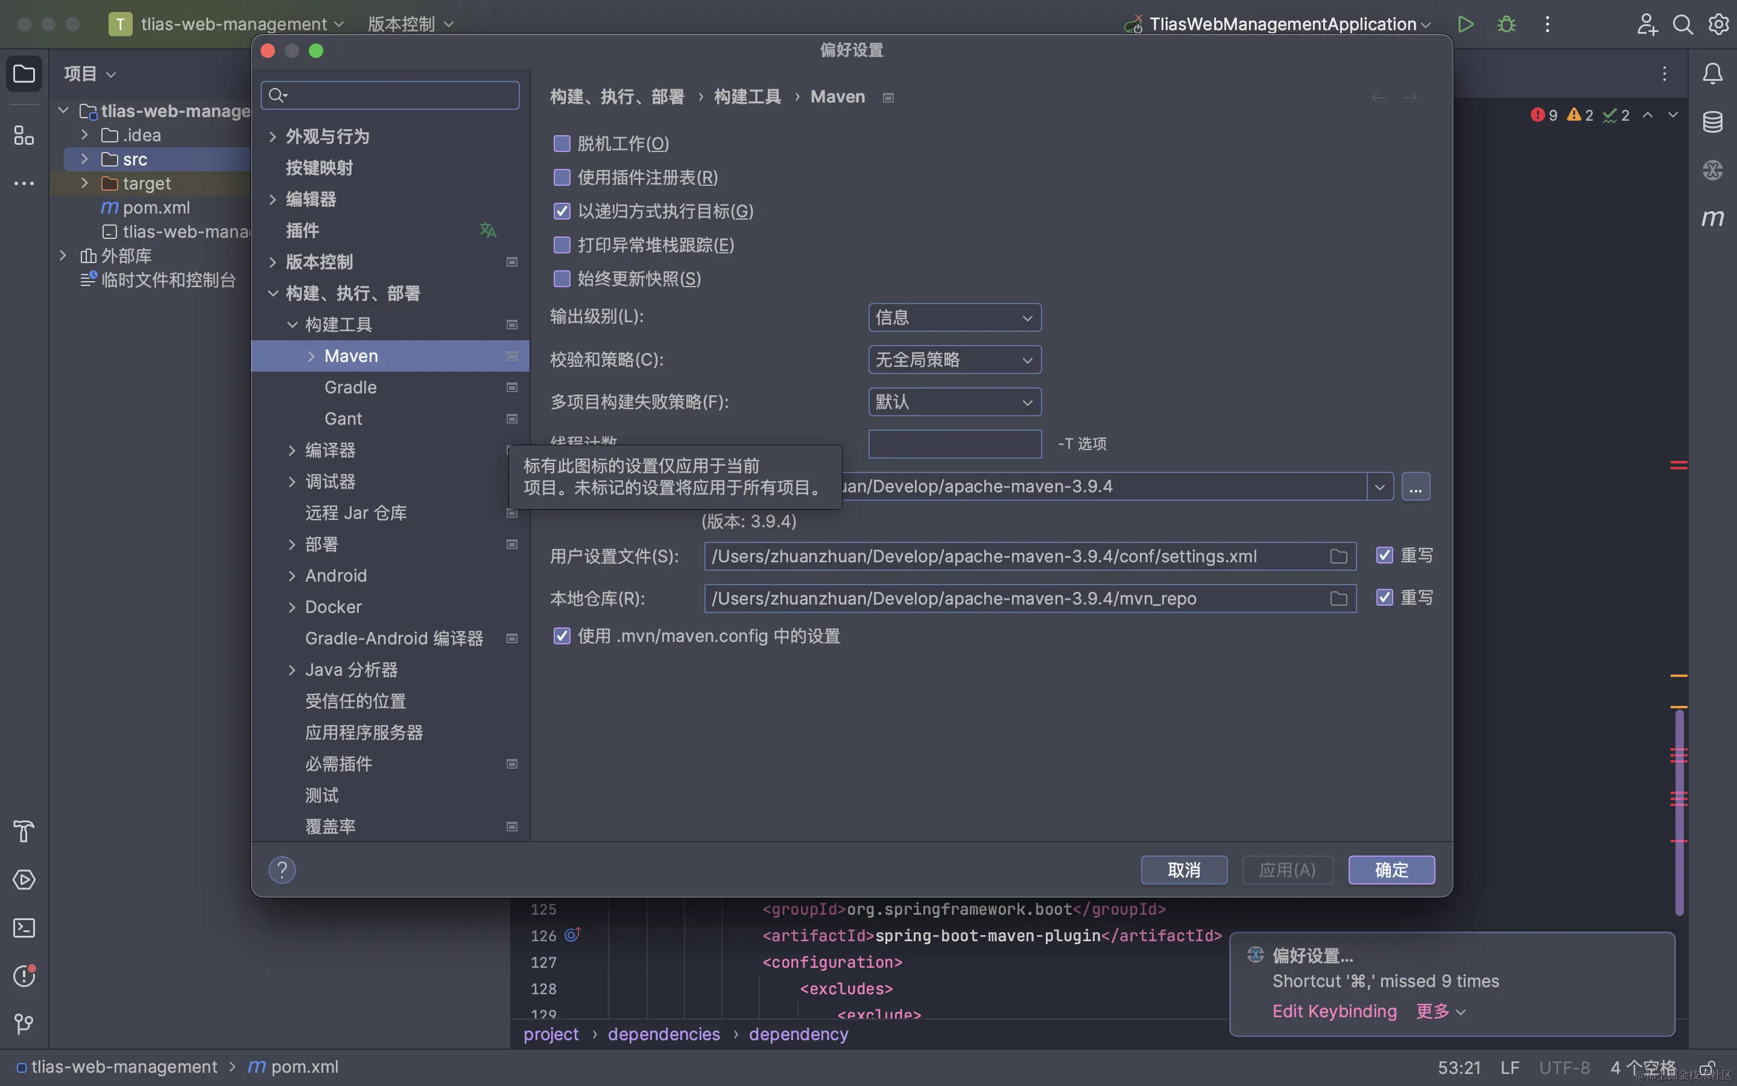Run TliasWebManagementApplication with the green play icon
Image resolution: width=1737 pixels, height=1086 pixels.
[1466, 24]
